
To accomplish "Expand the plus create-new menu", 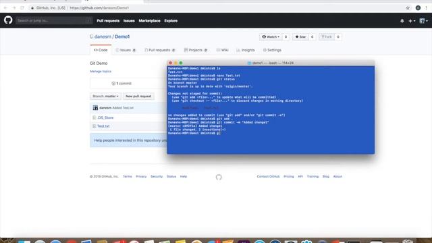I will click(x=412, y=21).
